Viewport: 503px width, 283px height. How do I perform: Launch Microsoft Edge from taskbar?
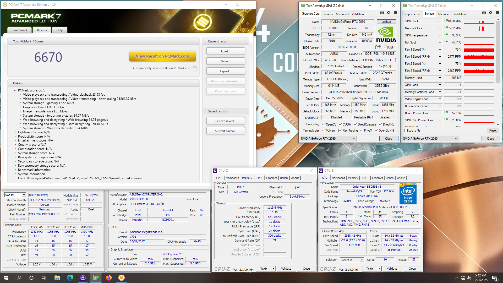(70, 278)
